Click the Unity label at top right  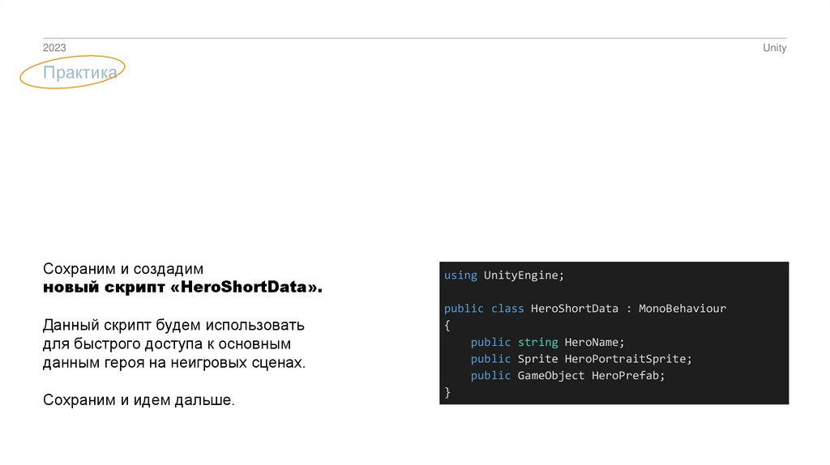click(774, 48)
